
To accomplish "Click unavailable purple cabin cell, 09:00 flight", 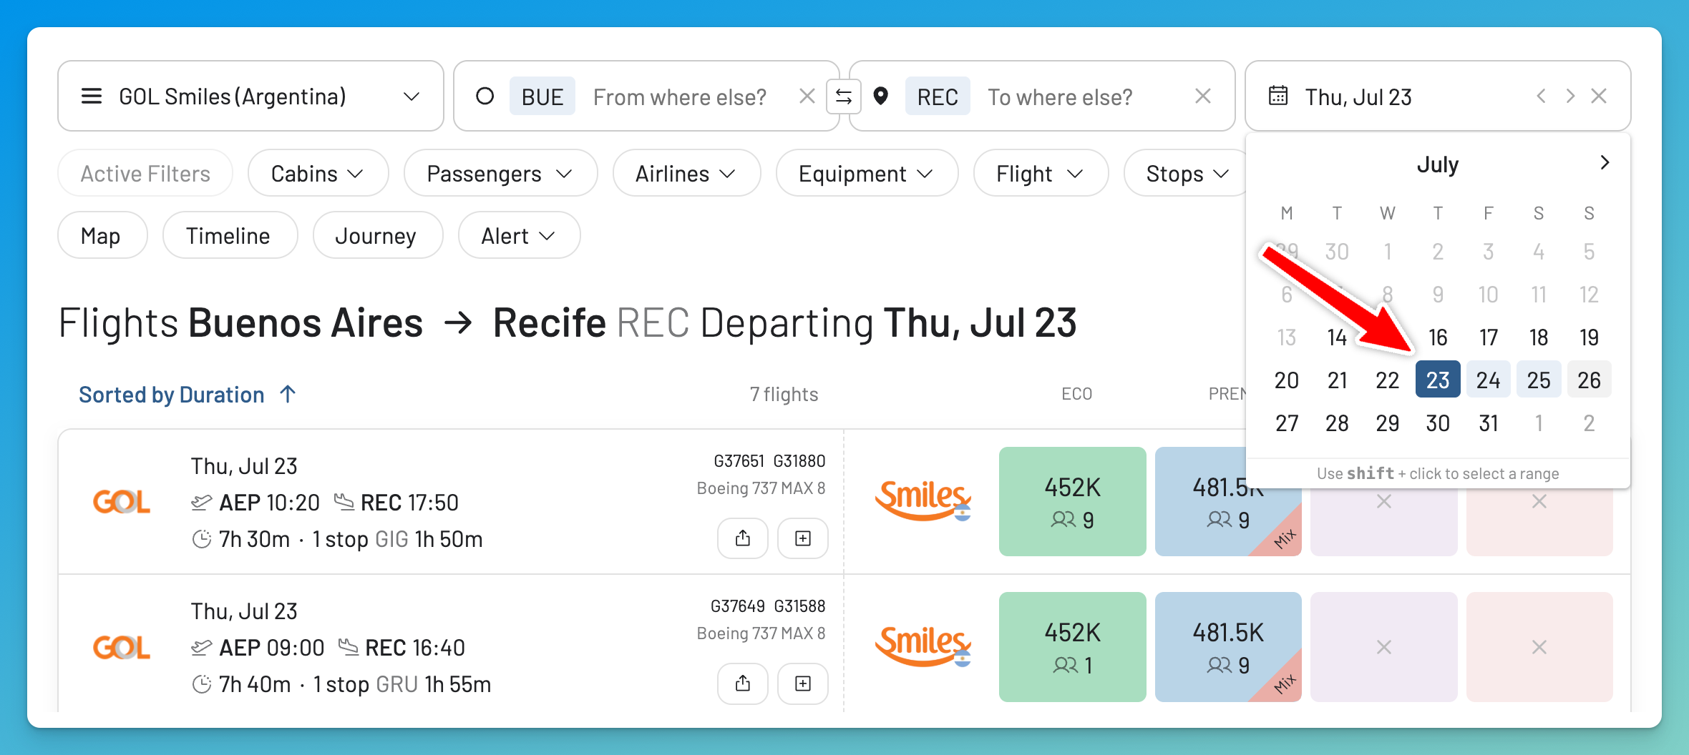I will point(1383,646).
